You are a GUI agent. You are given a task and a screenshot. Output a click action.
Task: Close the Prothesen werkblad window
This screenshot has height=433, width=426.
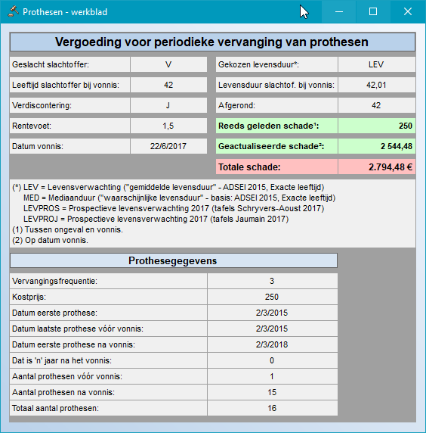tap(408, 11)
